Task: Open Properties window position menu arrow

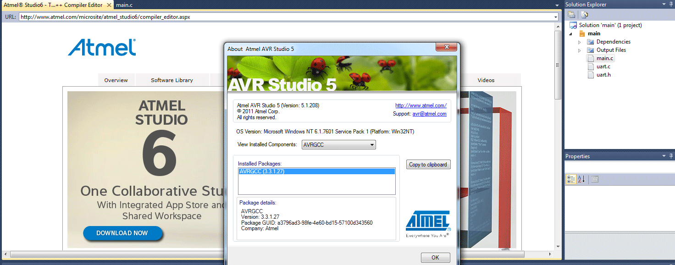Action: tap(664, 156)
